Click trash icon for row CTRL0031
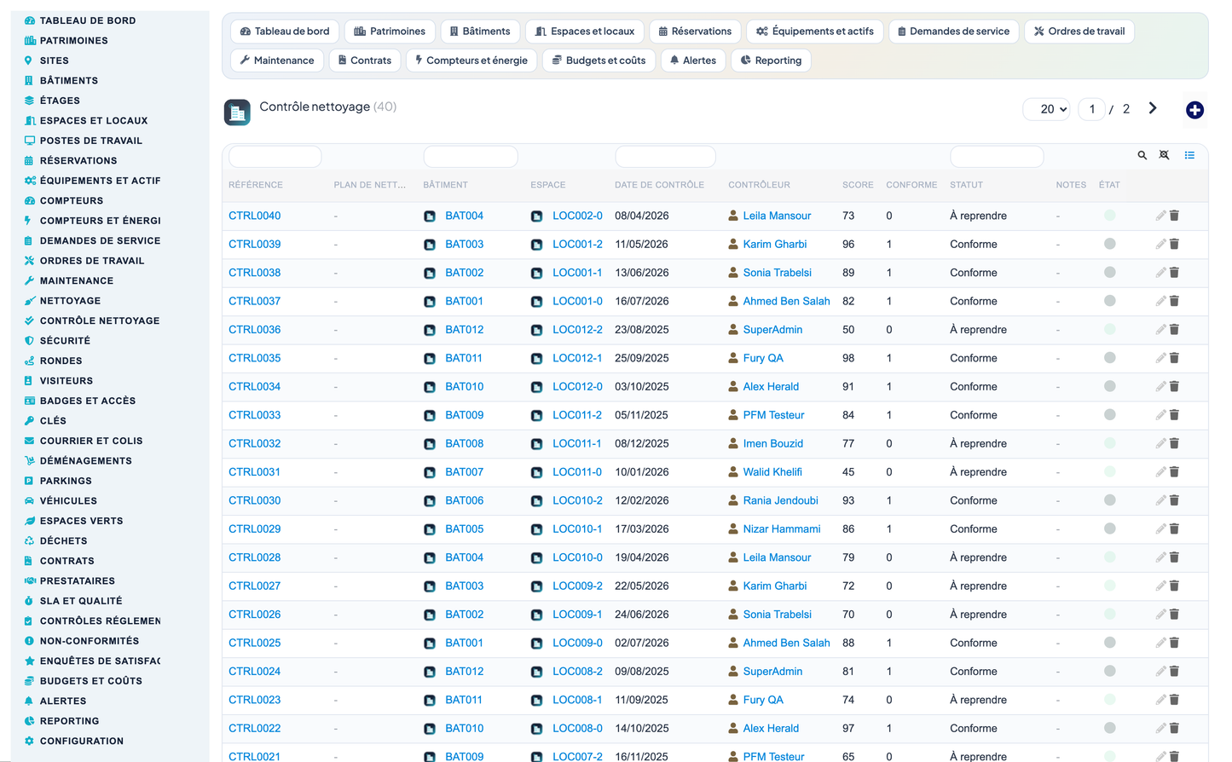The height and width of the screenshot is (762, 1232). point(1174,471)
